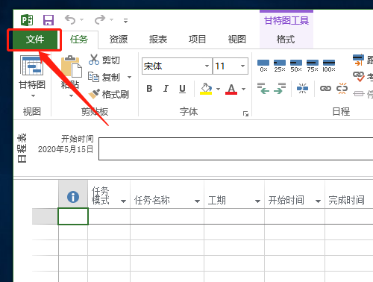Mark task 75% complete

pos(313,66)
